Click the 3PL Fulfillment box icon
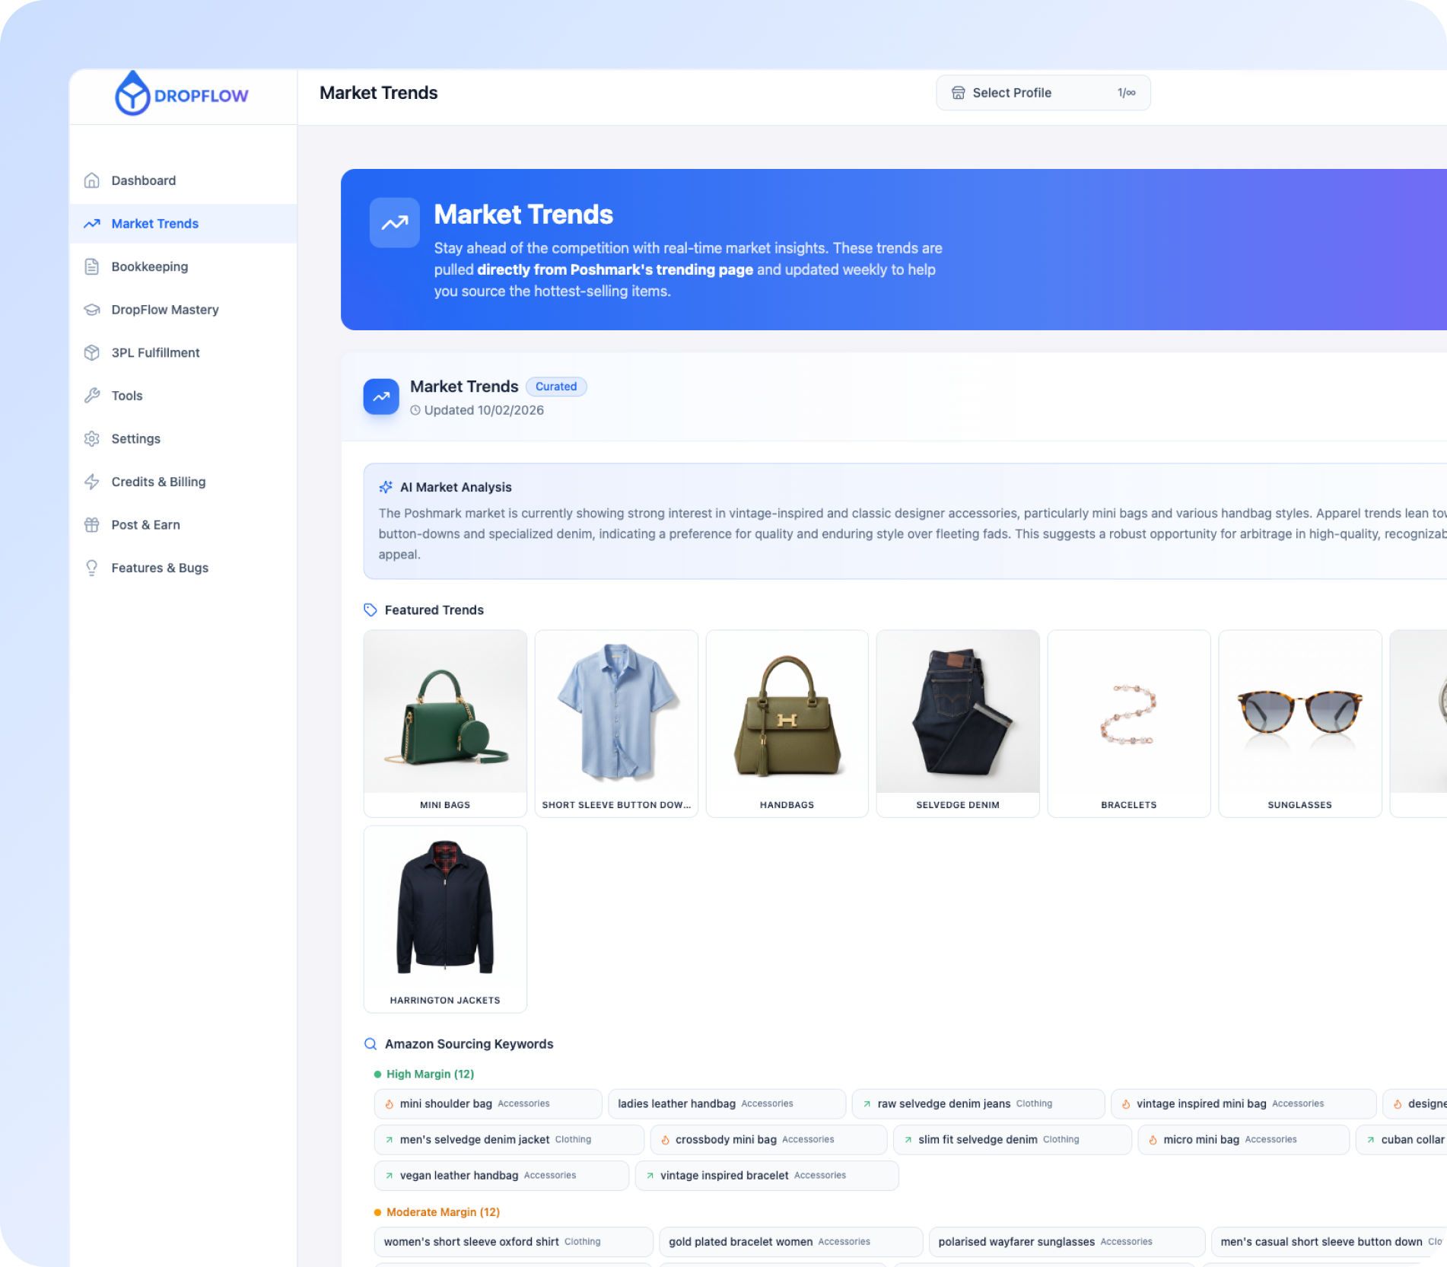1447x1267 pixels. click(92, 352)
